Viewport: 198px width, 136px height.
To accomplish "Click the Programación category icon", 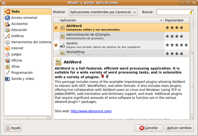I will click(8, 72).
